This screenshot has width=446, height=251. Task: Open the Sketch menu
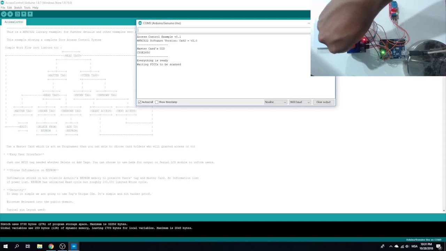pyautogui.click(x=18, y=8)
